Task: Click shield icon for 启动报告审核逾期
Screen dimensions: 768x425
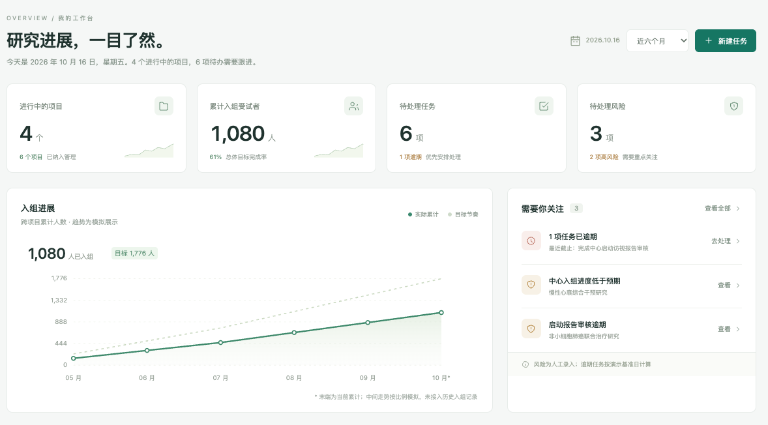Action: click(x=531, y=329)
